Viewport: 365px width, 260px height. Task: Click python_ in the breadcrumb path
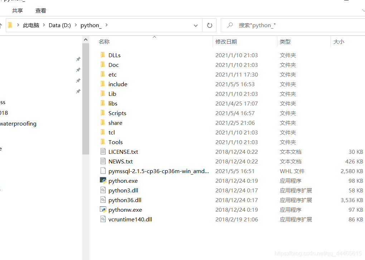[91, 25]
